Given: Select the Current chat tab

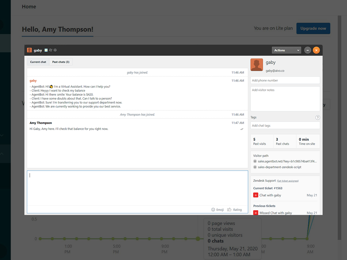Looking at the screenshot, I should coord(38,62).
